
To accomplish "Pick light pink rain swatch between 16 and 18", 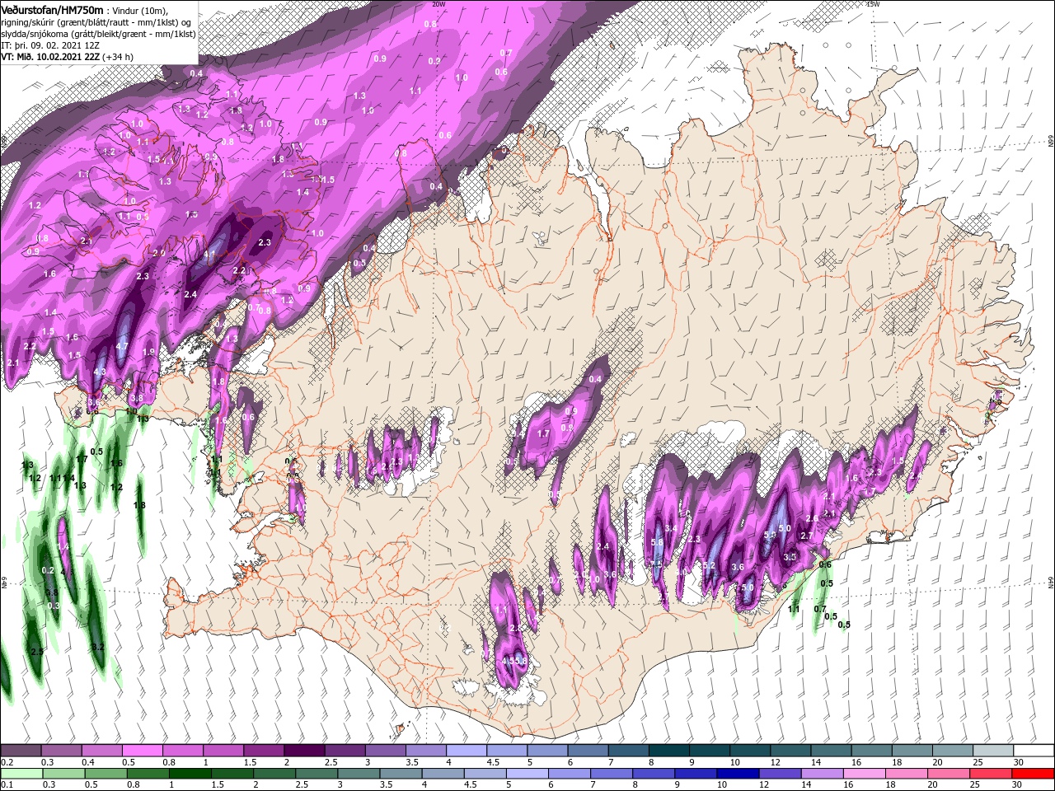I will (x=865, y=774).
